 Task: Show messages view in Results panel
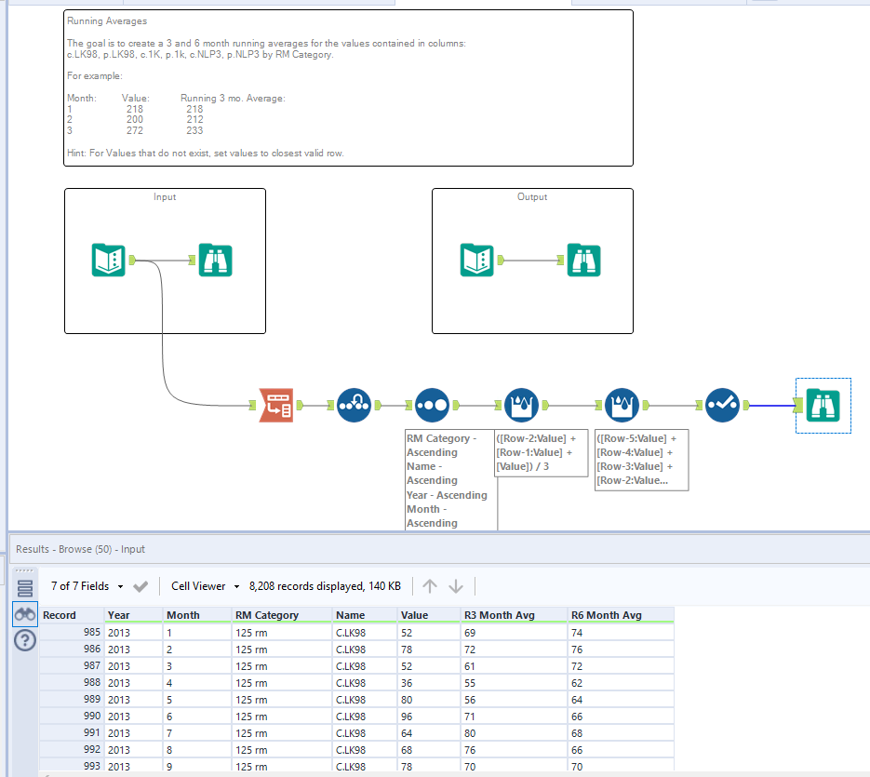click(25, 588)
